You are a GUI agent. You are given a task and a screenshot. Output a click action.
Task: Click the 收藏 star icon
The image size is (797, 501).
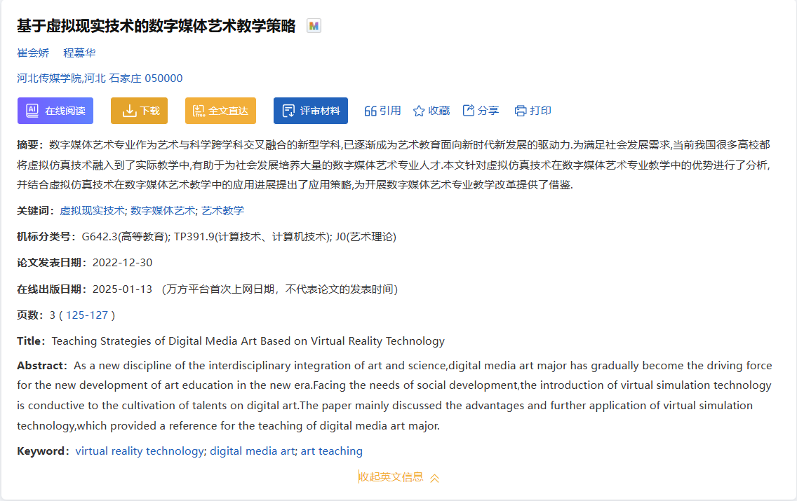point(419,111)
